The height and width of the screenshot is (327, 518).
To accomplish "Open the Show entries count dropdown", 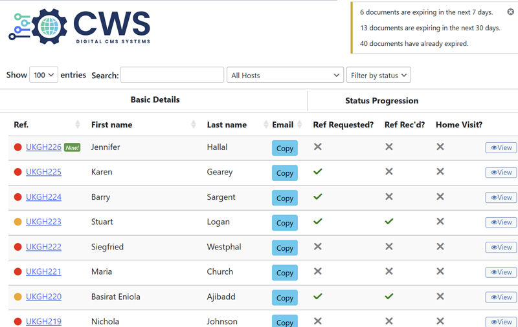I will [43, 75].
